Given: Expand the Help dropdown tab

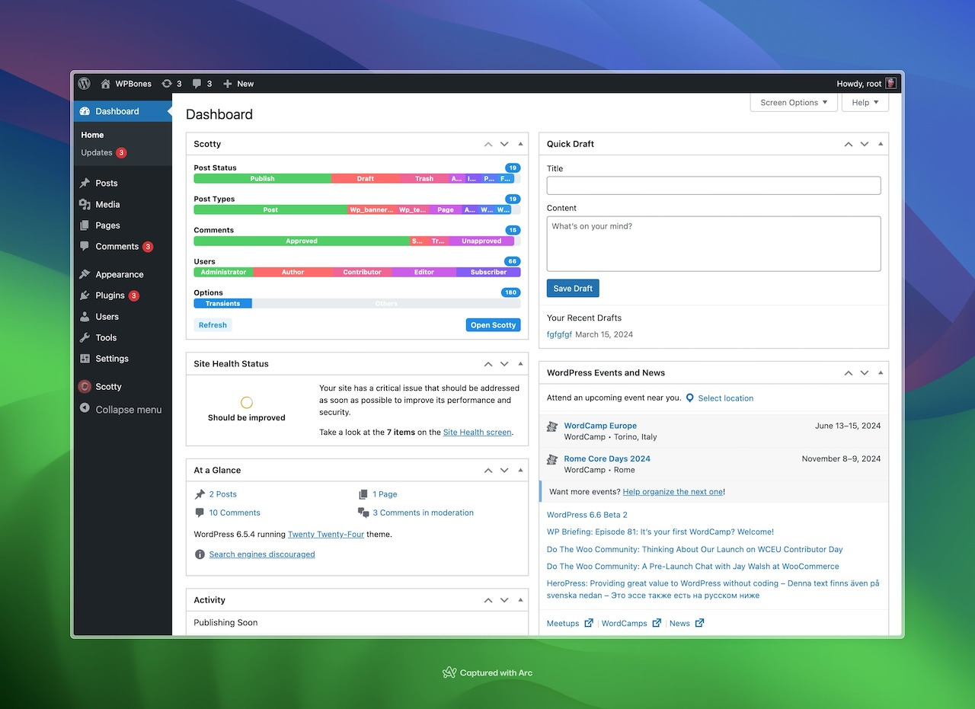Looking at the screenshot, I should tap(865, 103).
